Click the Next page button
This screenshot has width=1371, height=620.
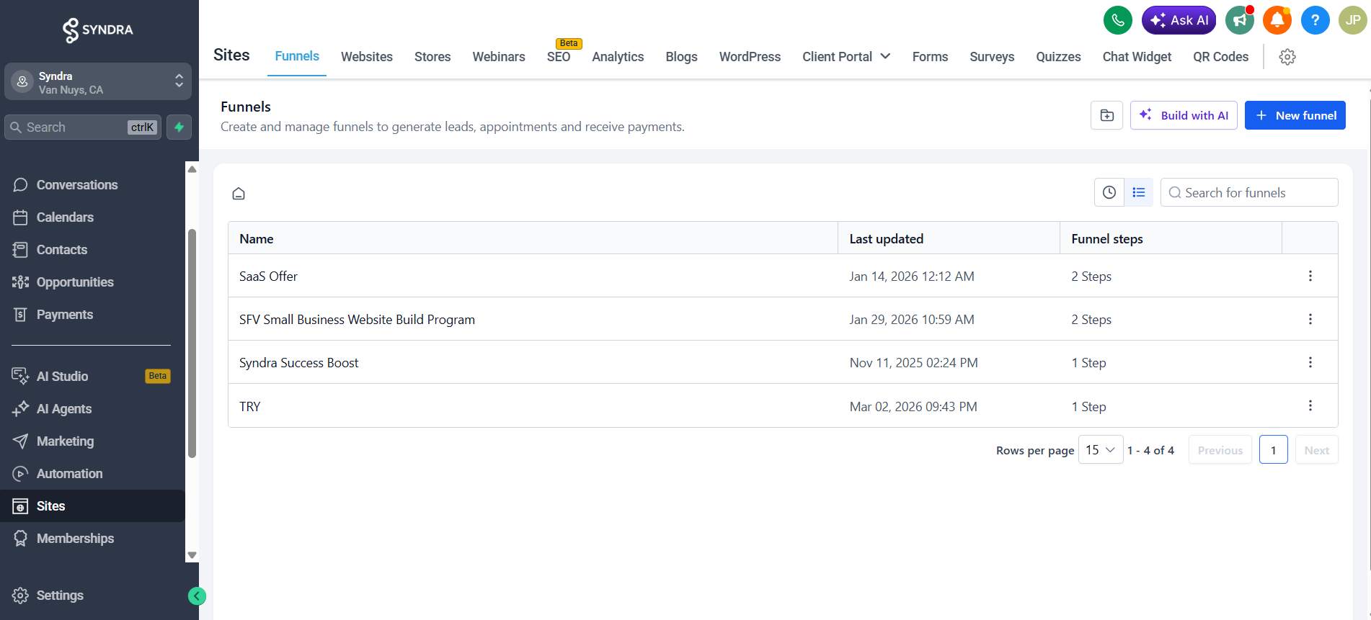1316,450
